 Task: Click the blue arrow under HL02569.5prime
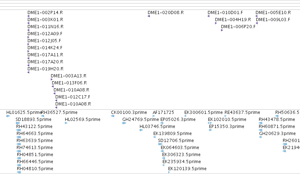[x=66, y=123]
